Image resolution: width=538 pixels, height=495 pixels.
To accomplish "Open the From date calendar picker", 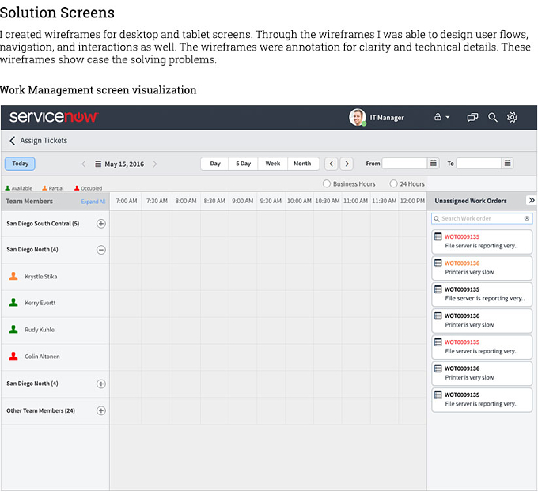I will tap(434, 163).
